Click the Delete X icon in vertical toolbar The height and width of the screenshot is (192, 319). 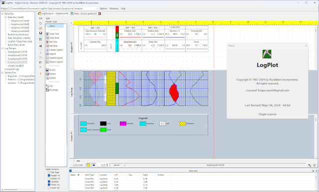tap(40, 67)
